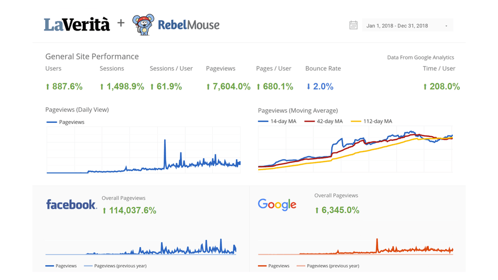The height and width of the screenshot is (280, 498).
Task: Select the Jan 1, 2018 - Dec 31, 2018 date field
Action: tap(397, 26)
